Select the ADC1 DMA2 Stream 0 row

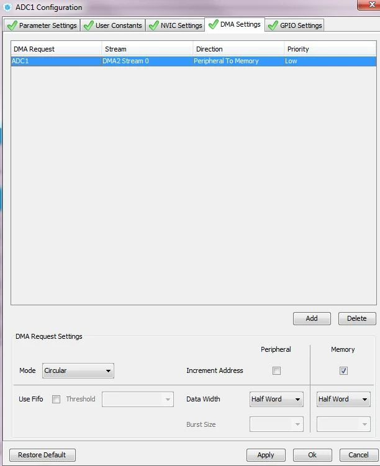194,61
